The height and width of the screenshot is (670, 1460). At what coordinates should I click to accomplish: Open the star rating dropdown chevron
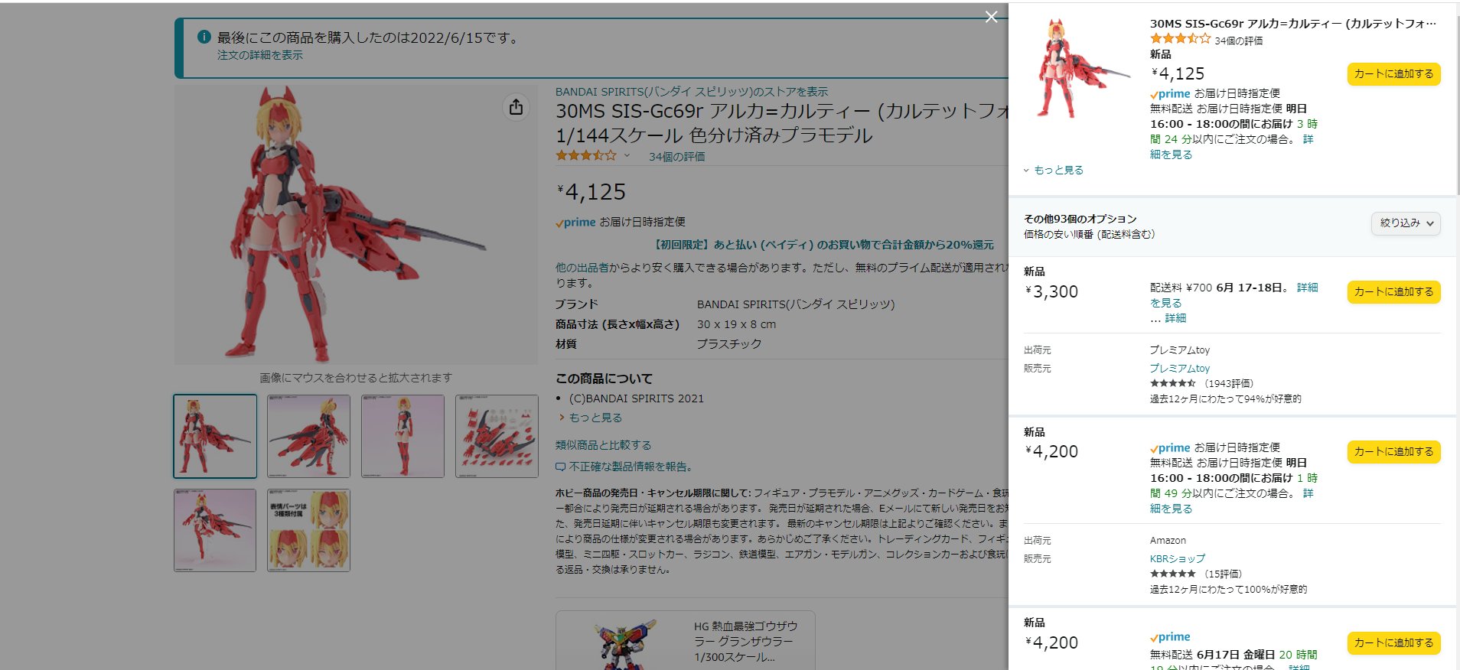pos(627,156)
